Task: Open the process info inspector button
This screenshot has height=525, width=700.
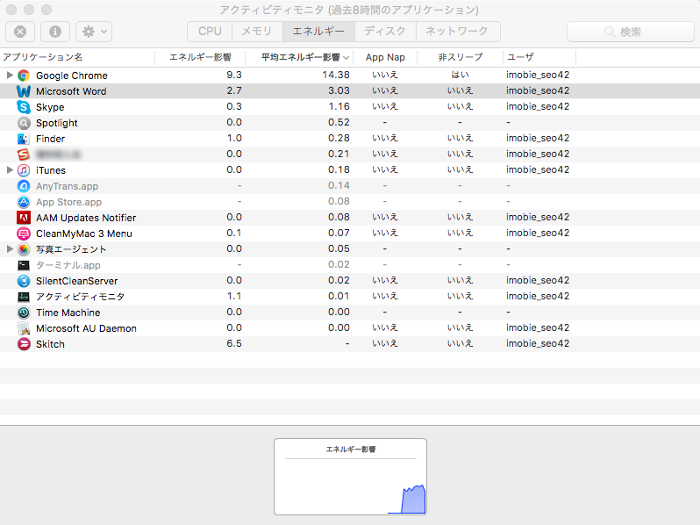Action: tap(55, 32)
